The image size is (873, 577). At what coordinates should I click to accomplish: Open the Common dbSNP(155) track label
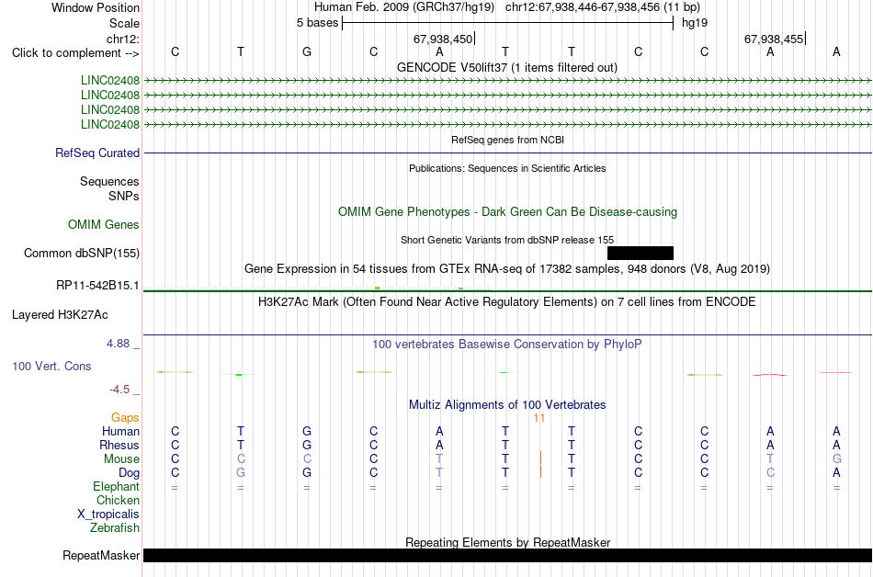[x=82, y=254]
